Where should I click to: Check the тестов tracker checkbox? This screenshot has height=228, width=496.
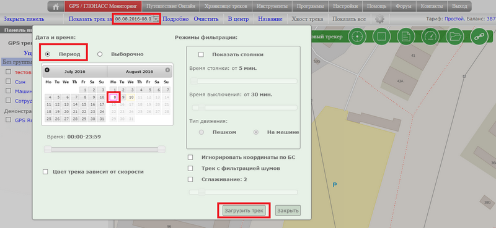click(x=8, y=72)
